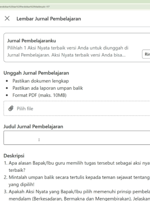This screenshot has width=150, height=201.
Task: Click question 1 about alasan memilih tugas
Action: 77,167
